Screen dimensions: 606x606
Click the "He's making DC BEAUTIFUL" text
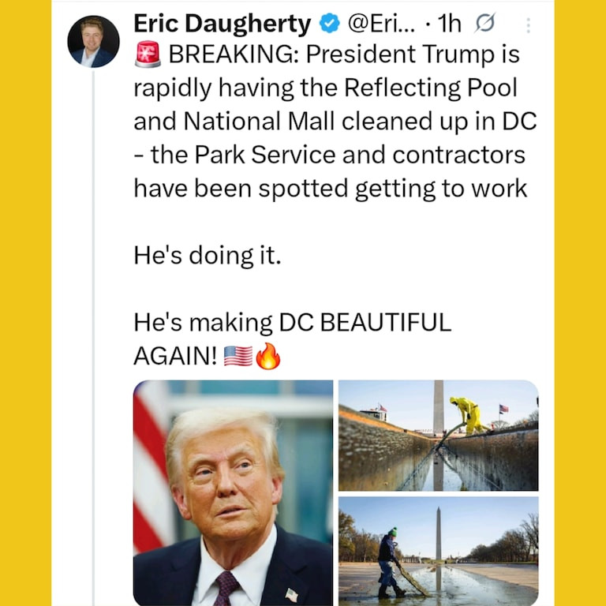coord(292,323)
